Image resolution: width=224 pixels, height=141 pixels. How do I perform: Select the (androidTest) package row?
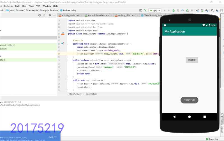pyautogui.click(x=28, y=45)
